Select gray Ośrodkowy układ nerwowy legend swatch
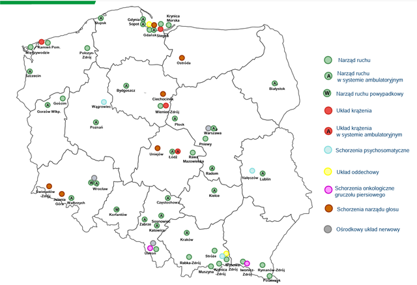The image size is (417, 285). point(328,229)
